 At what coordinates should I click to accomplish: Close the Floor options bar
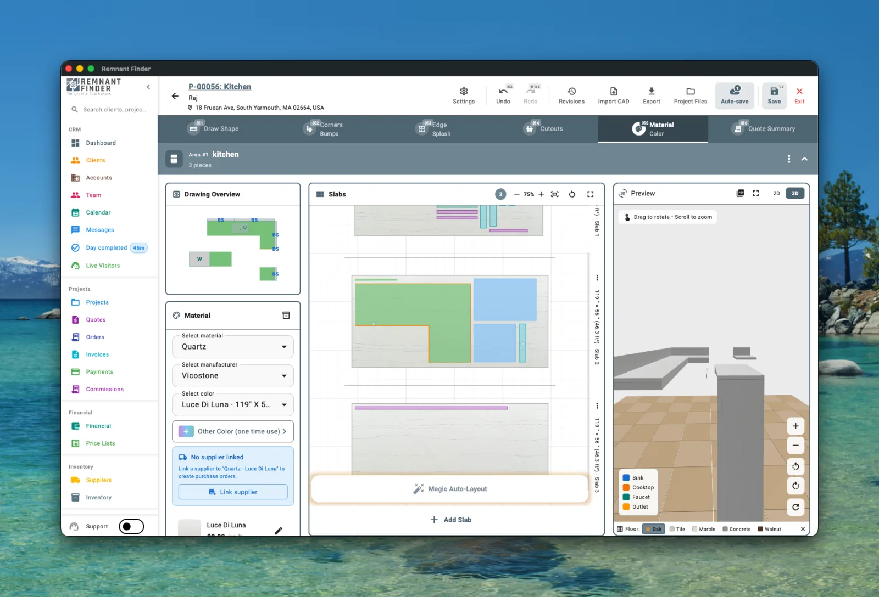click(x=803, y=529)
